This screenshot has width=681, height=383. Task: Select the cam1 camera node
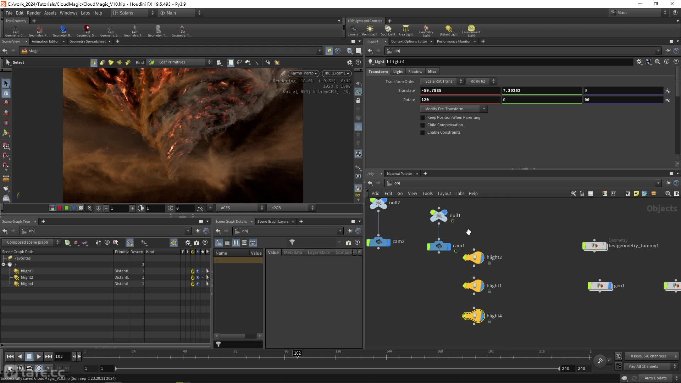[x=439, y=246]
